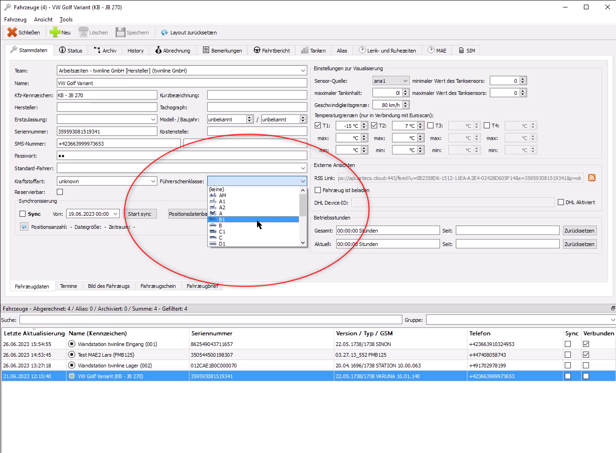The width and height of the screenshot is (616, 453).
Task: Click the refresh icon beside Positionsanzahl
Action: click(x=24, y=227)
